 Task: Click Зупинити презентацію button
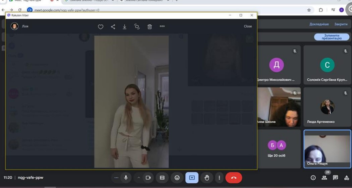(x=332, y=37)
